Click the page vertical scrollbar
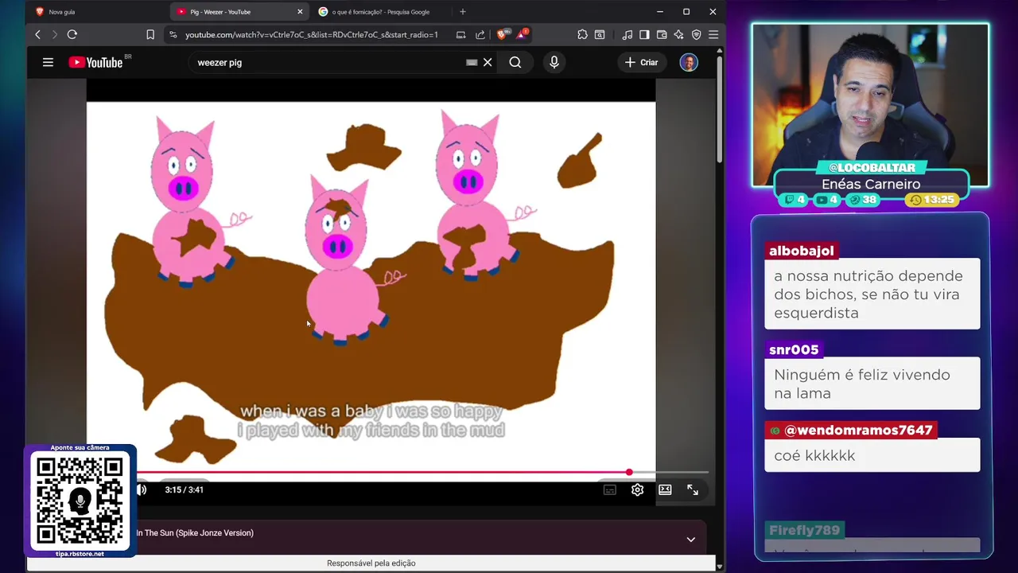The image size is (1018, 573). (x=719, y=107)
